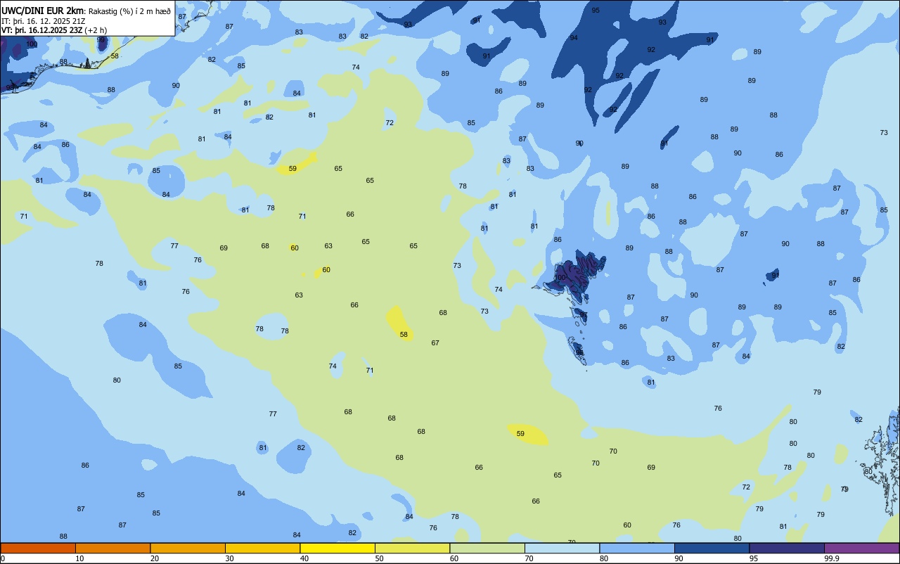
Task: Select the 20–30 amber legend swatch
Action: 188,548
